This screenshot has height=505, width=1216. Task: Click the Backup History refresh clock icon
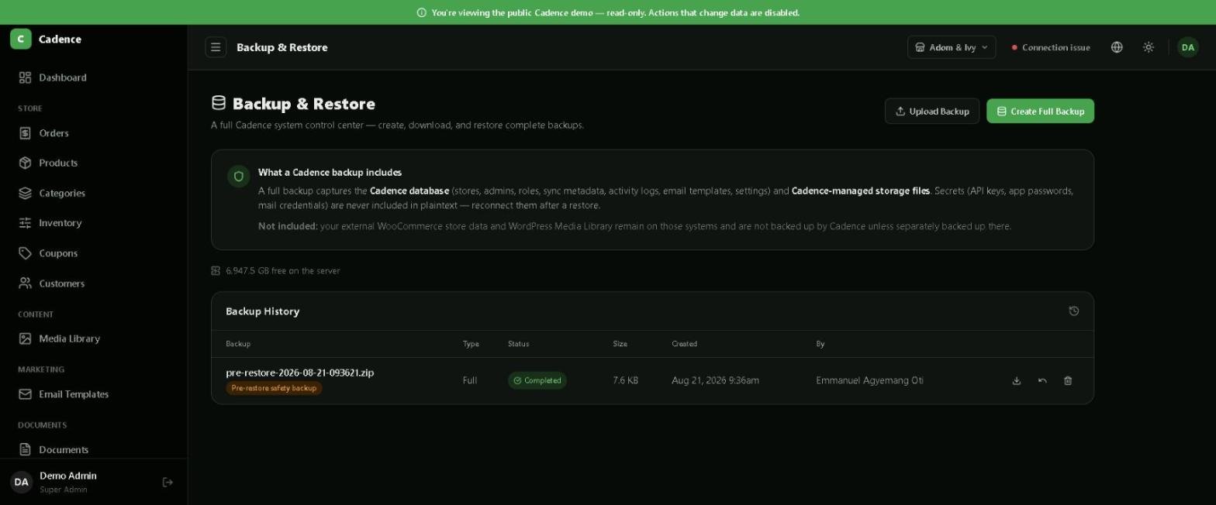click(x=1074, y=311)
